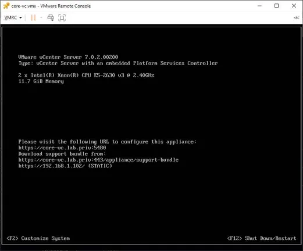
Task: Click the VMware Remote Console title-bar app icon
Action: 6,6
